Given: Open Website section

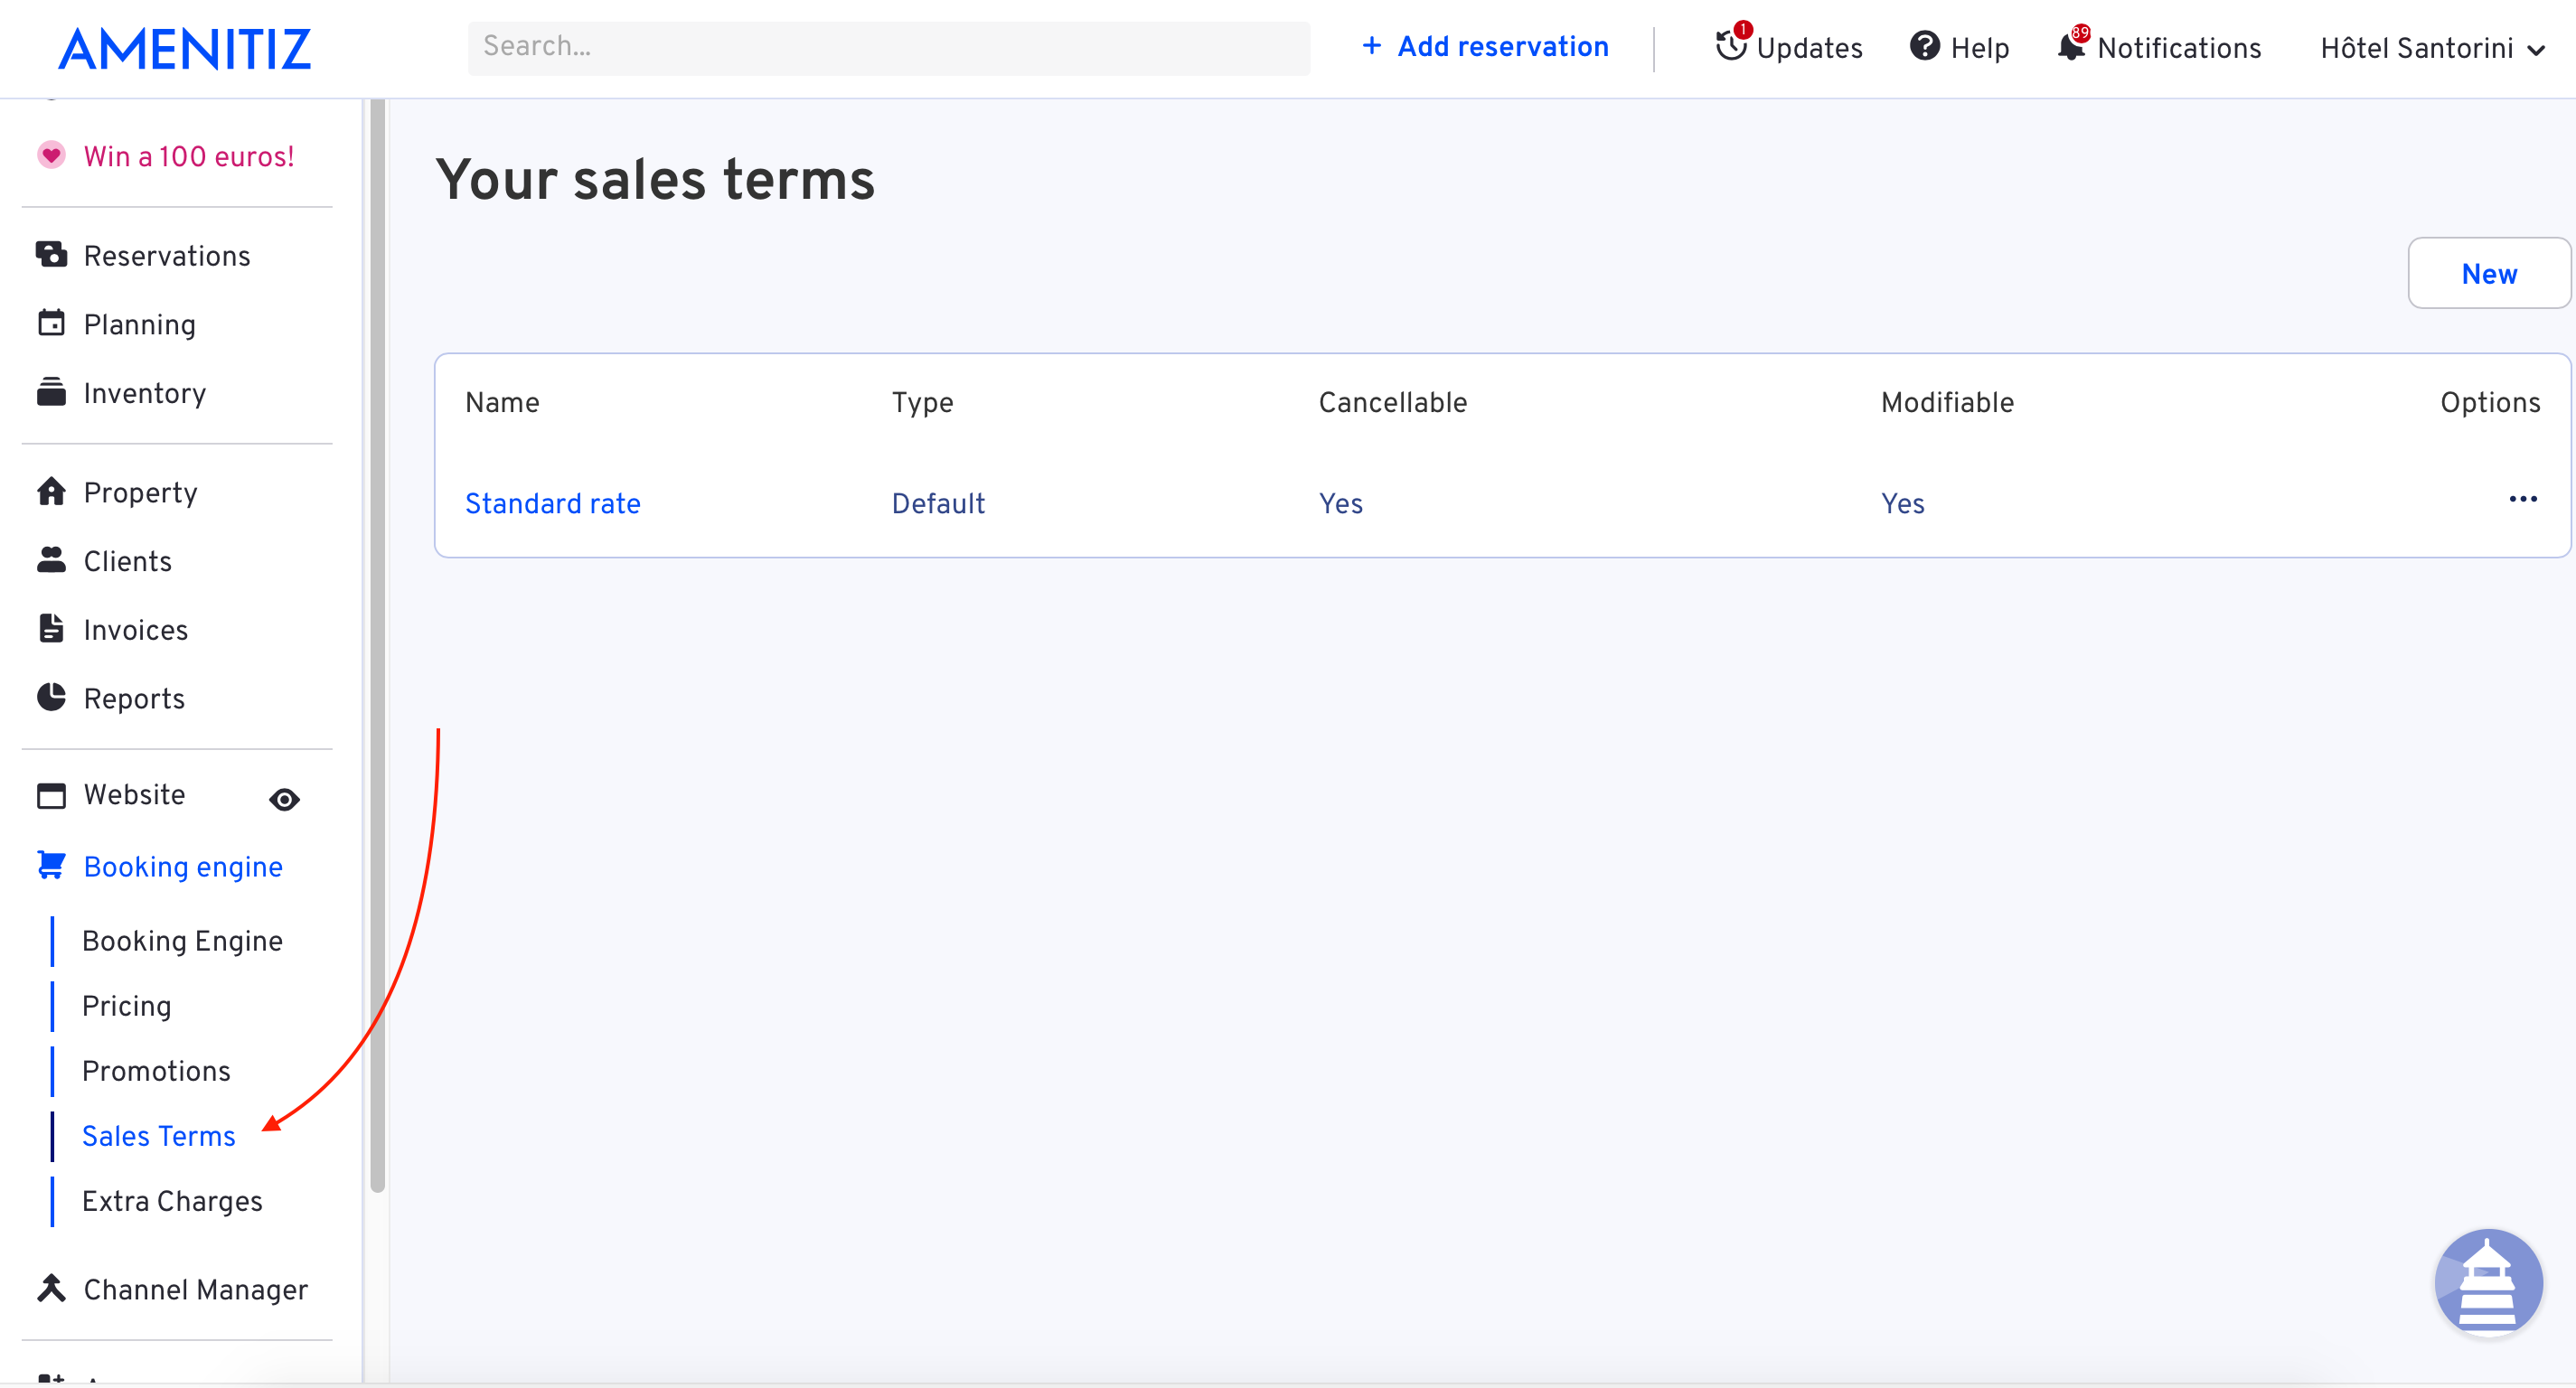Looking at the screenshot, I should [134, 795].
